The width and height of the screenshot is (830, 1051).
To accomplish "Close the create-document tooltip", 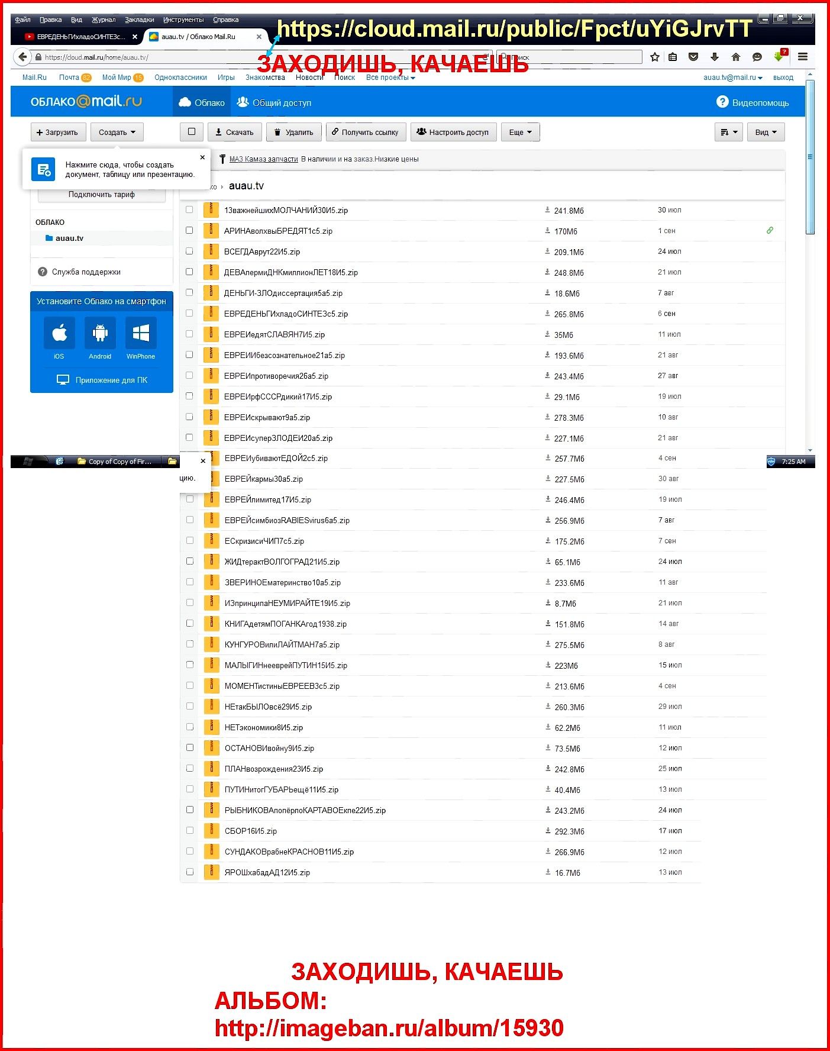I will click(x=202, y=157).
